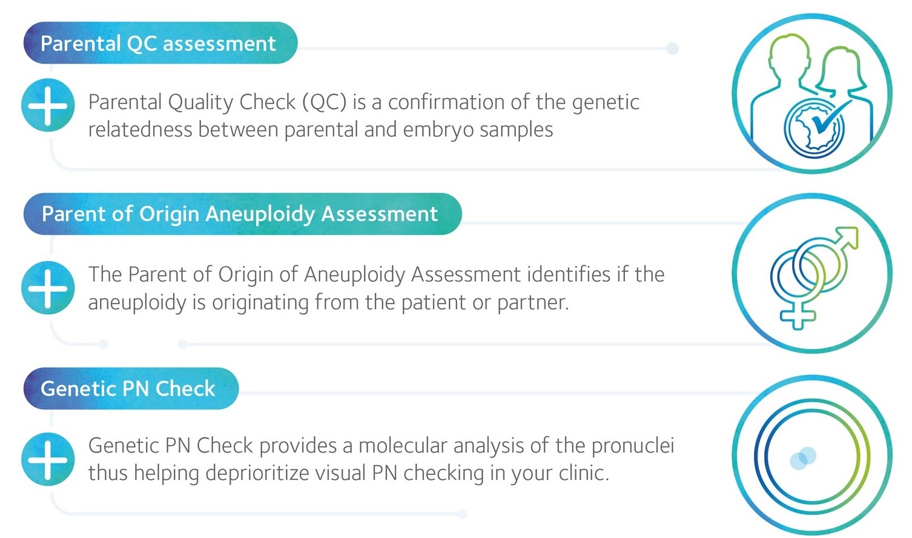
Task: Click the two overlapping pronuclei dots
Action: click(803, 458)
